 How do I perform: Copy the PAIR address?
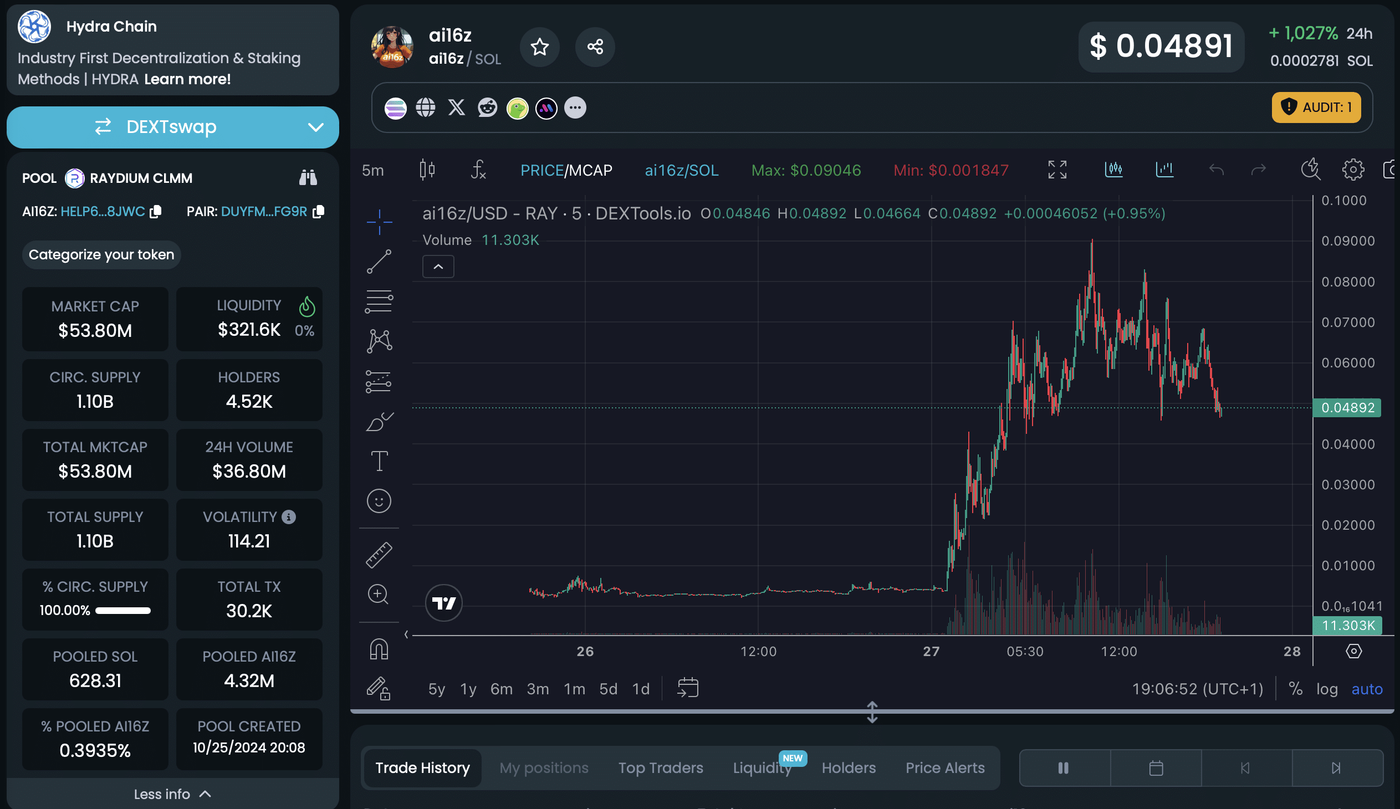pyautogui.click(x=318, y=212)
